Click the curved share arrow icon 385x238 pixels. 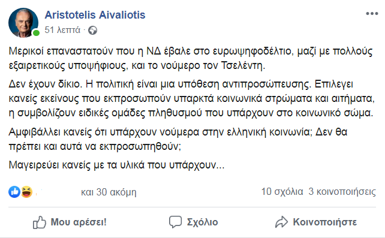pos(281,222)
